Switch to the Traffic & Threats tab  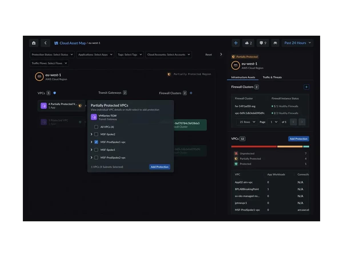272,77
